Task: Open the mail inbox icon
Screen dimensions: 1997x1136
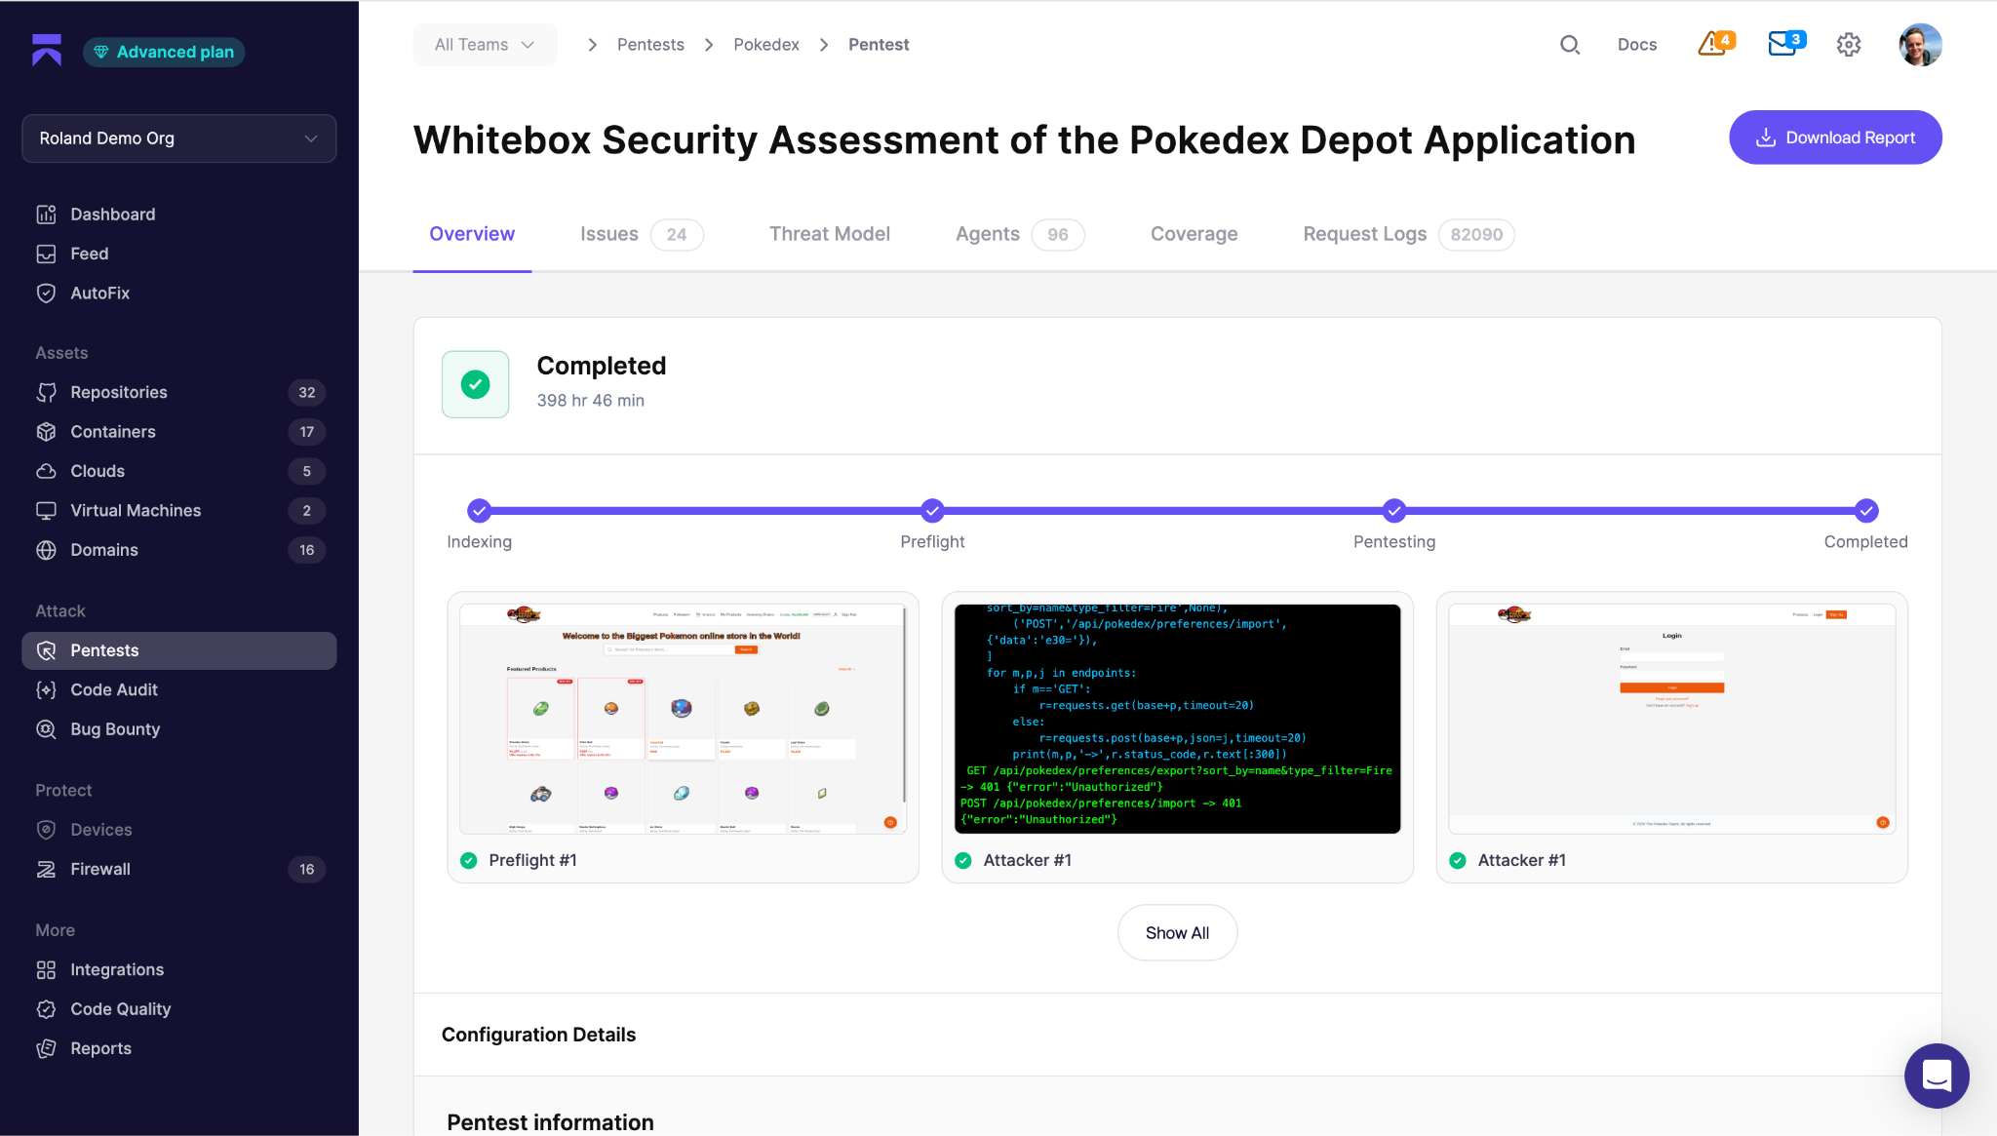Action: (x=1786, y=44)
